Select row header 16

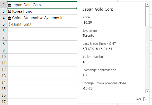click(4, 95)
